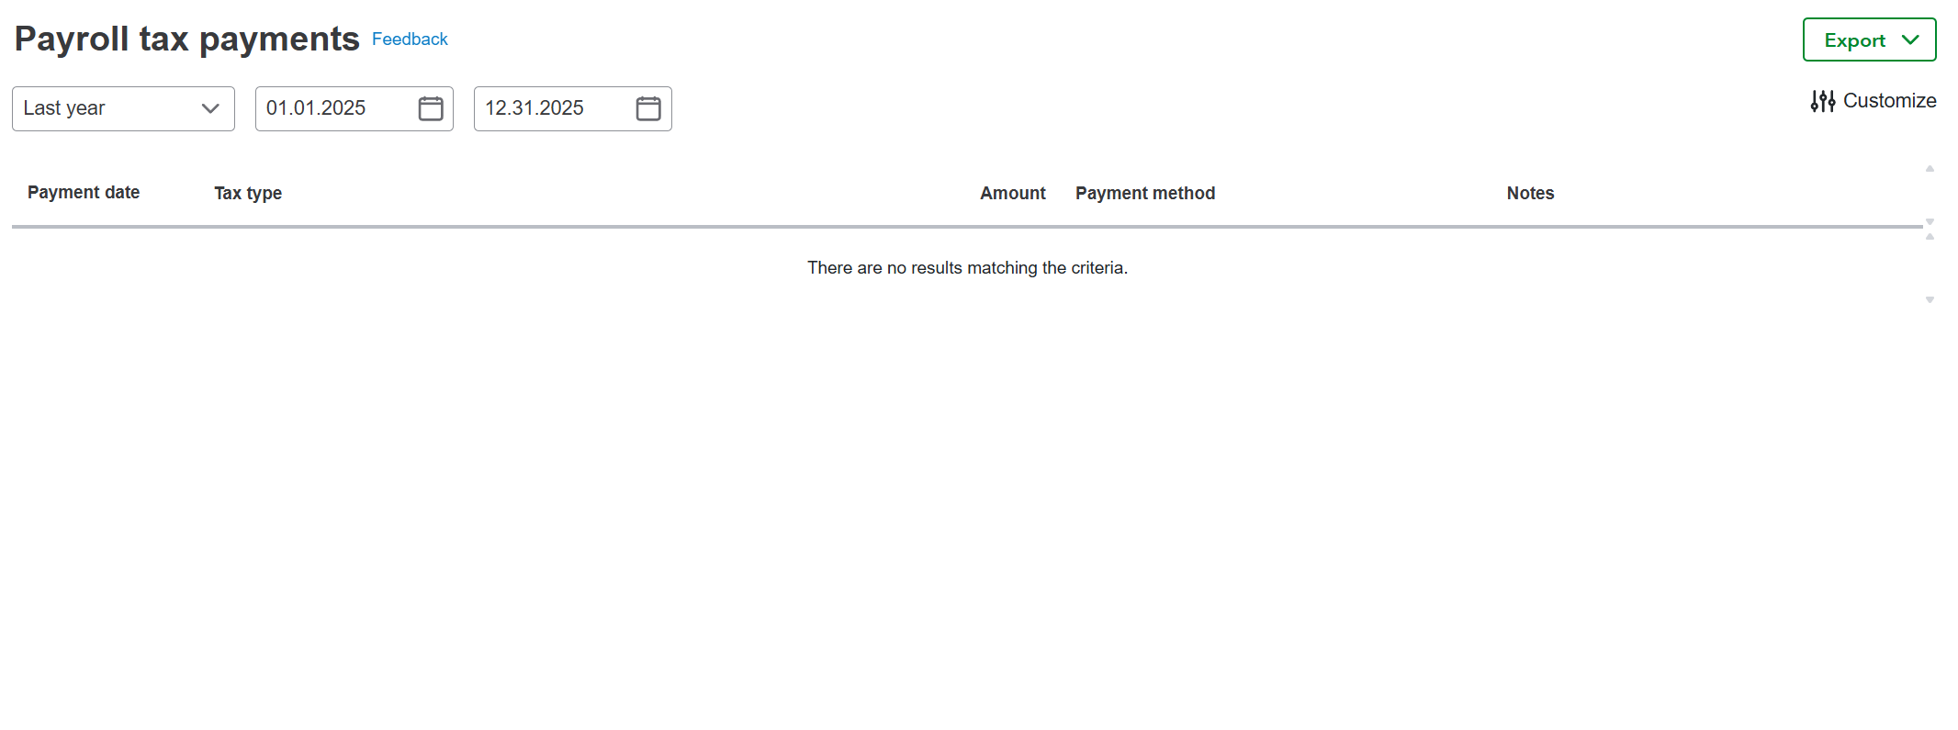Click scroll-up arrow beside the table header
Image resolution: width=1958 pixels, height=730 pixels.
(1930, 169)
